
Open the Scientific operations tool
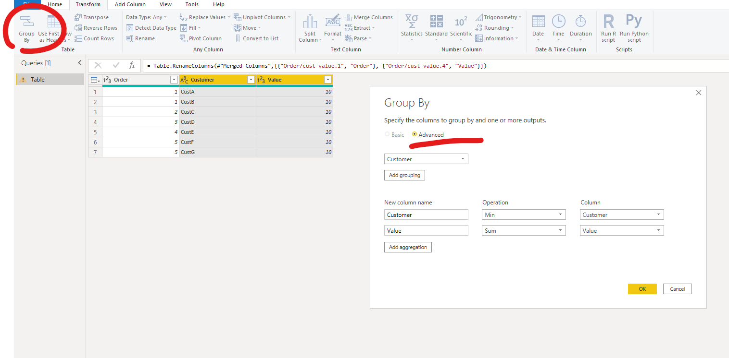point(461,28)
